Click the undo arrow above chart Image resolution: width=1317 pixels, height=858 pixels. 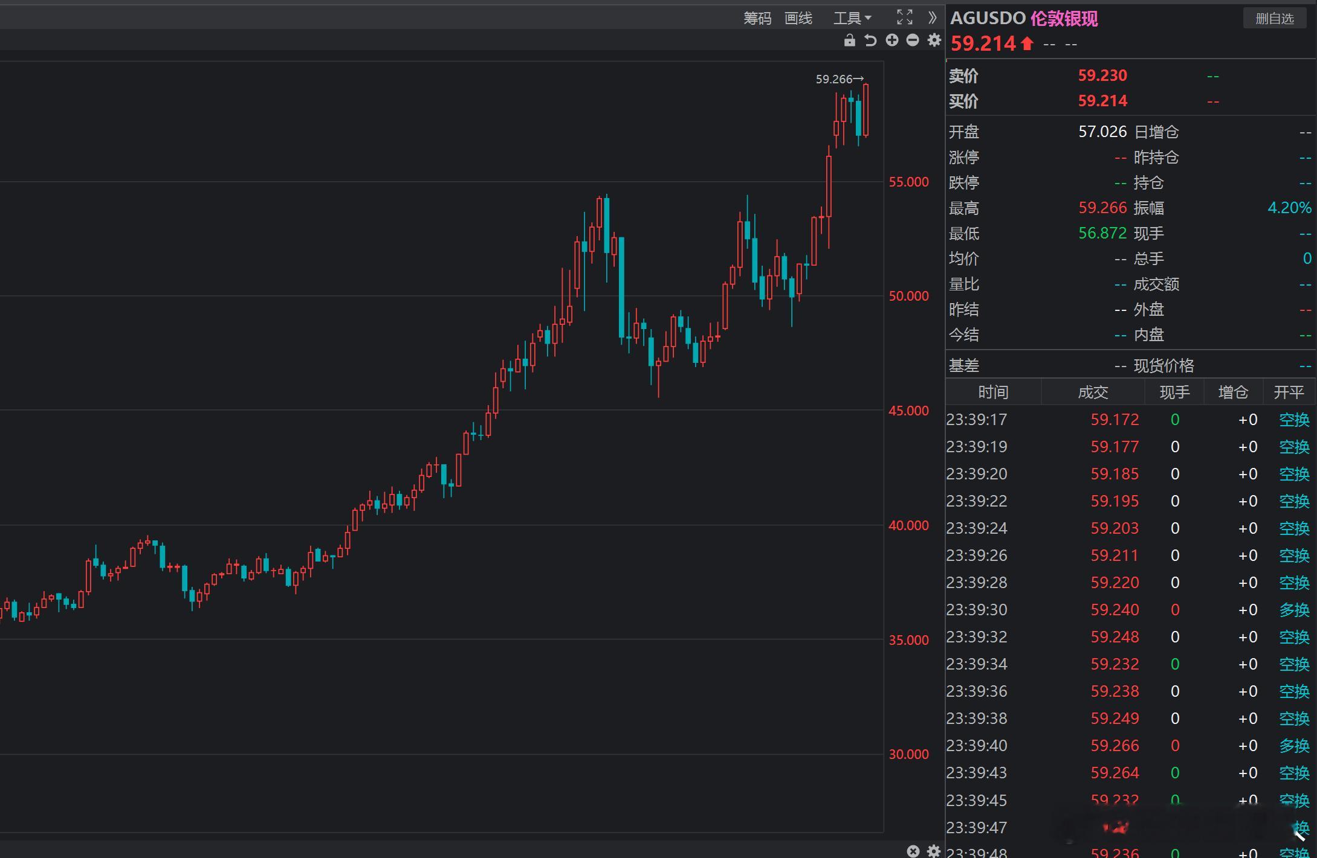[870, 40]
